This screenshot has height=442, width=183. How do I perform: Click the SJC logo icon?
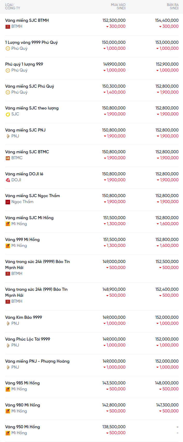8,114
